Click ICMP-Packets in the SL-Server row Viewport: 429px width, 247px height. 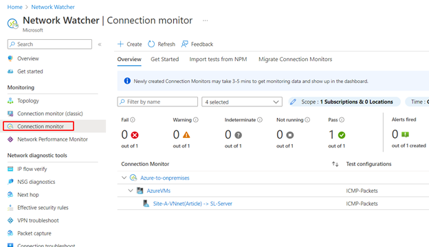(x=362, y=204)
